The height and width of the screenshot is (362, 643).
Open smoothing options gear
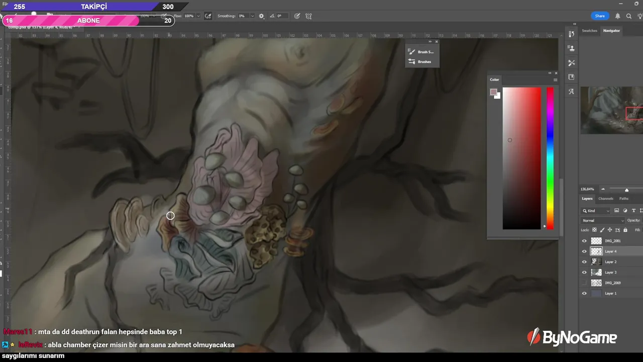[x=261, y=16]
